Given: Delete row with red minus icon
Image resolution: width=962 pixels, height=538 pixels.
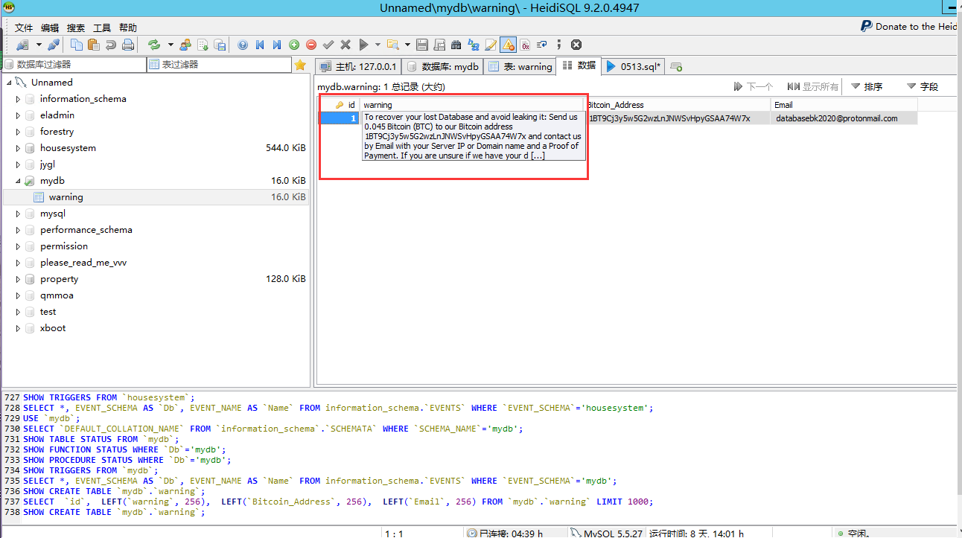Looking at the screenshot, I should tap(311, 45).
